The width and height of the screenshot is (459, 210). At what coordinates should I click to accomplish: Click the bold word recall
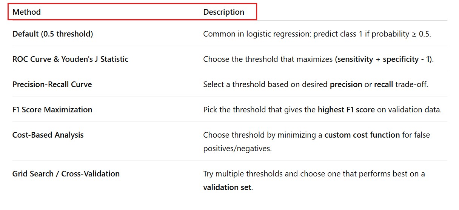[384, 84]
